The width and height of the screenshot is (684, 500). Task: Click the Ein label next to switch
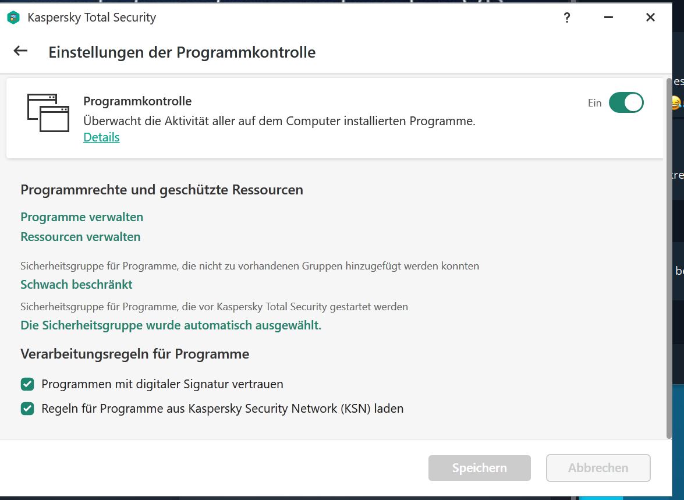tap(594, 103)
